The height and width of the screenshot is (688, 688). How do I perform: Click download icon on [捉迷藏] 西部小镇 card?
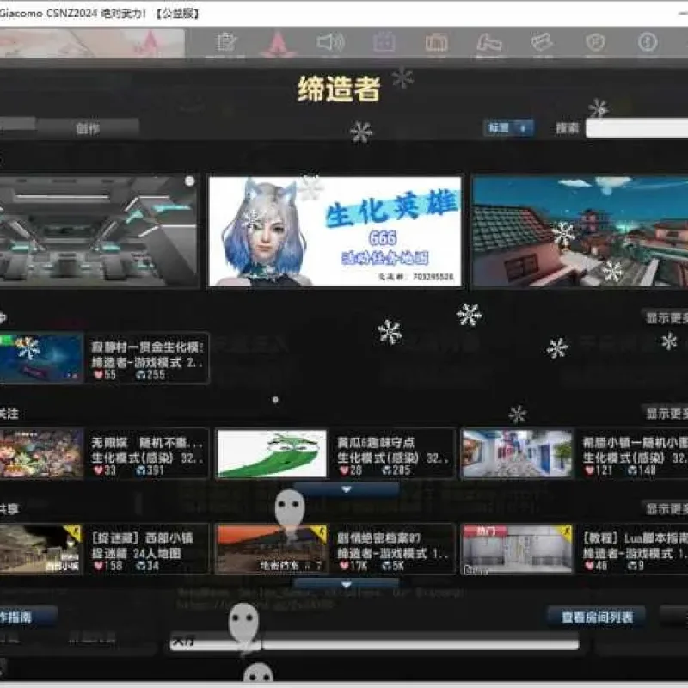pos(141,566)
